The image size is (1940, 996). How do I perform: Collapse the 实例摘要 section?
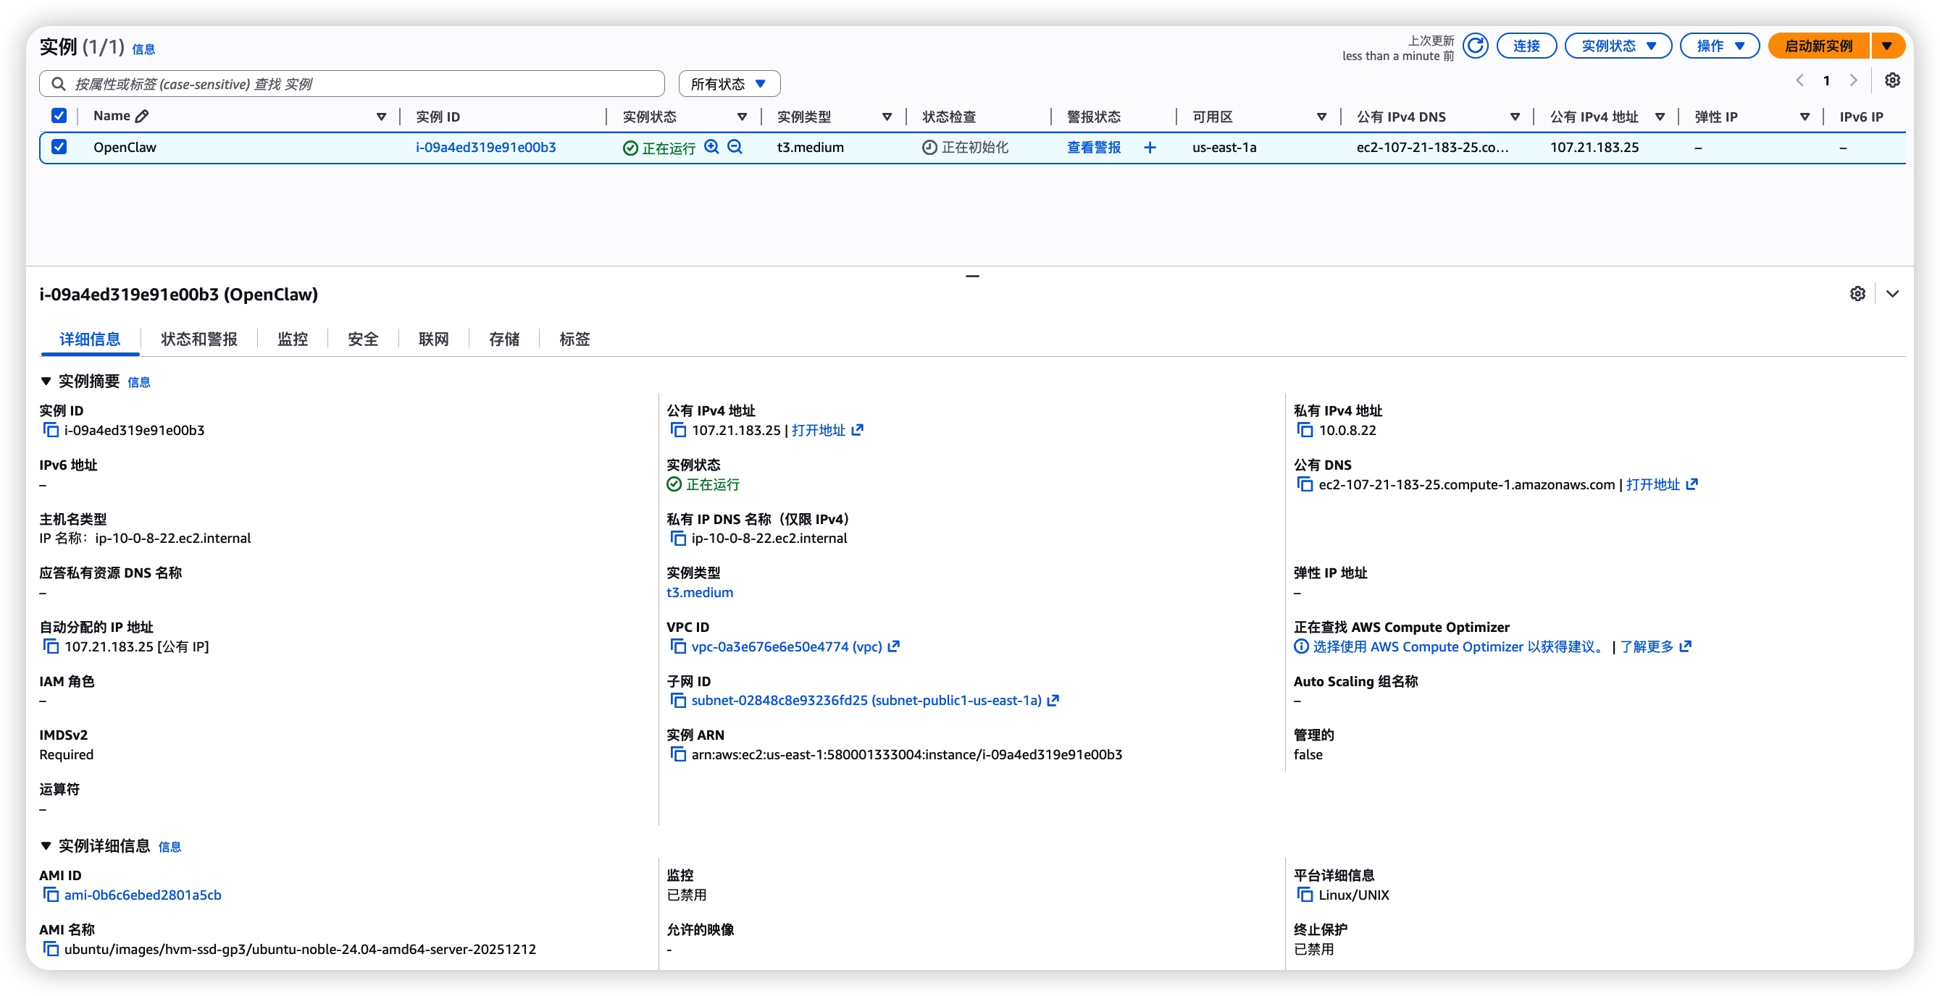click(46, 381)
